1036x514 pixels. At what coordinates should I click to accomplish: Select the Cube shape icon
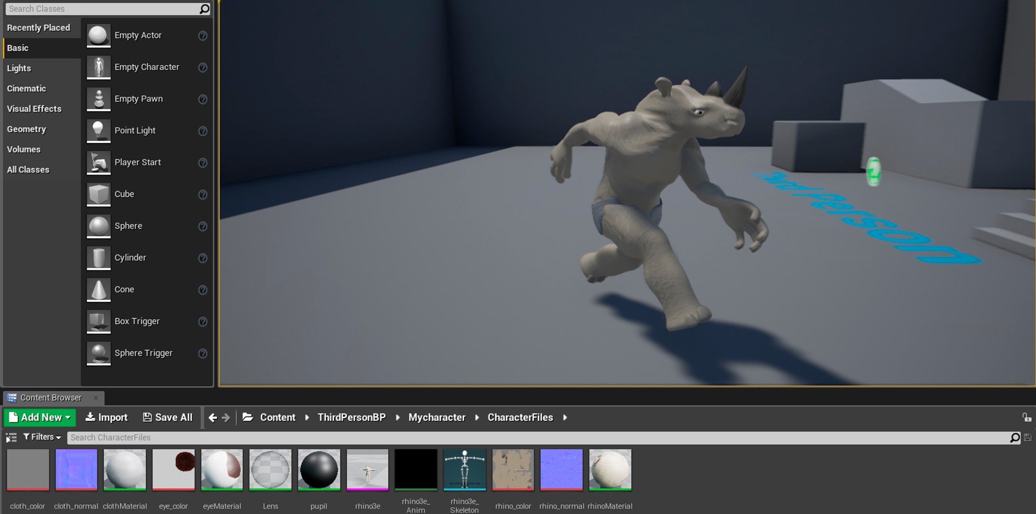click(x=99, y=195)
